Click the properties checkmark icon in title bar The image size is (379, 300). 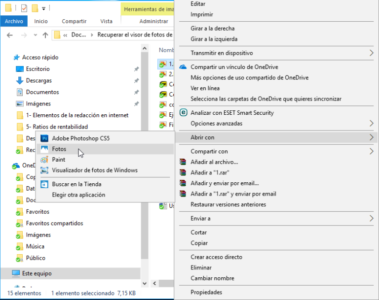tap(24, 8)
